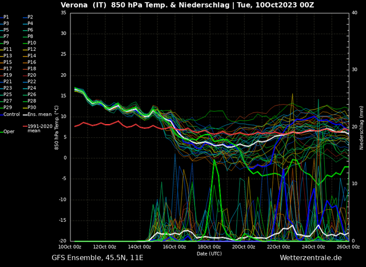Click the Control legend entry
366x267 pixels.
click(10, 114)
